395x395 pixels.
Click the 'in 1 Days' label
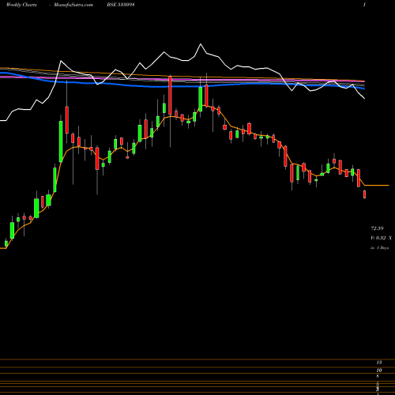coord(379,248)
